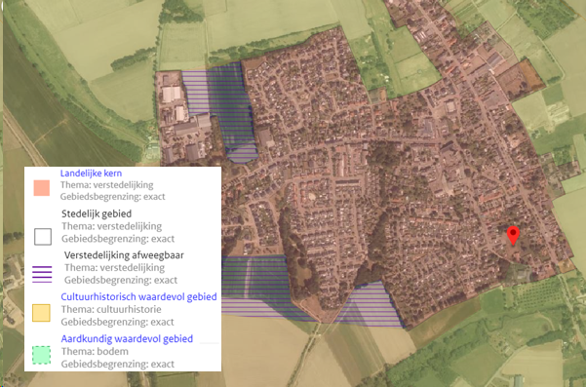Open the Aardkundig waardevol gebied link
Viewport: 586px width, 387px height.
[x=127, y=339]
